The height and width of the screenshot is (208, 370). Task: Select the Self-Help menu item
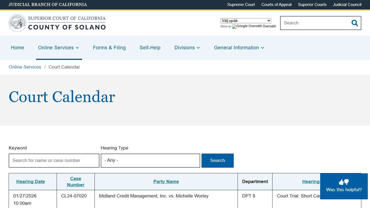tap(150, 48)
